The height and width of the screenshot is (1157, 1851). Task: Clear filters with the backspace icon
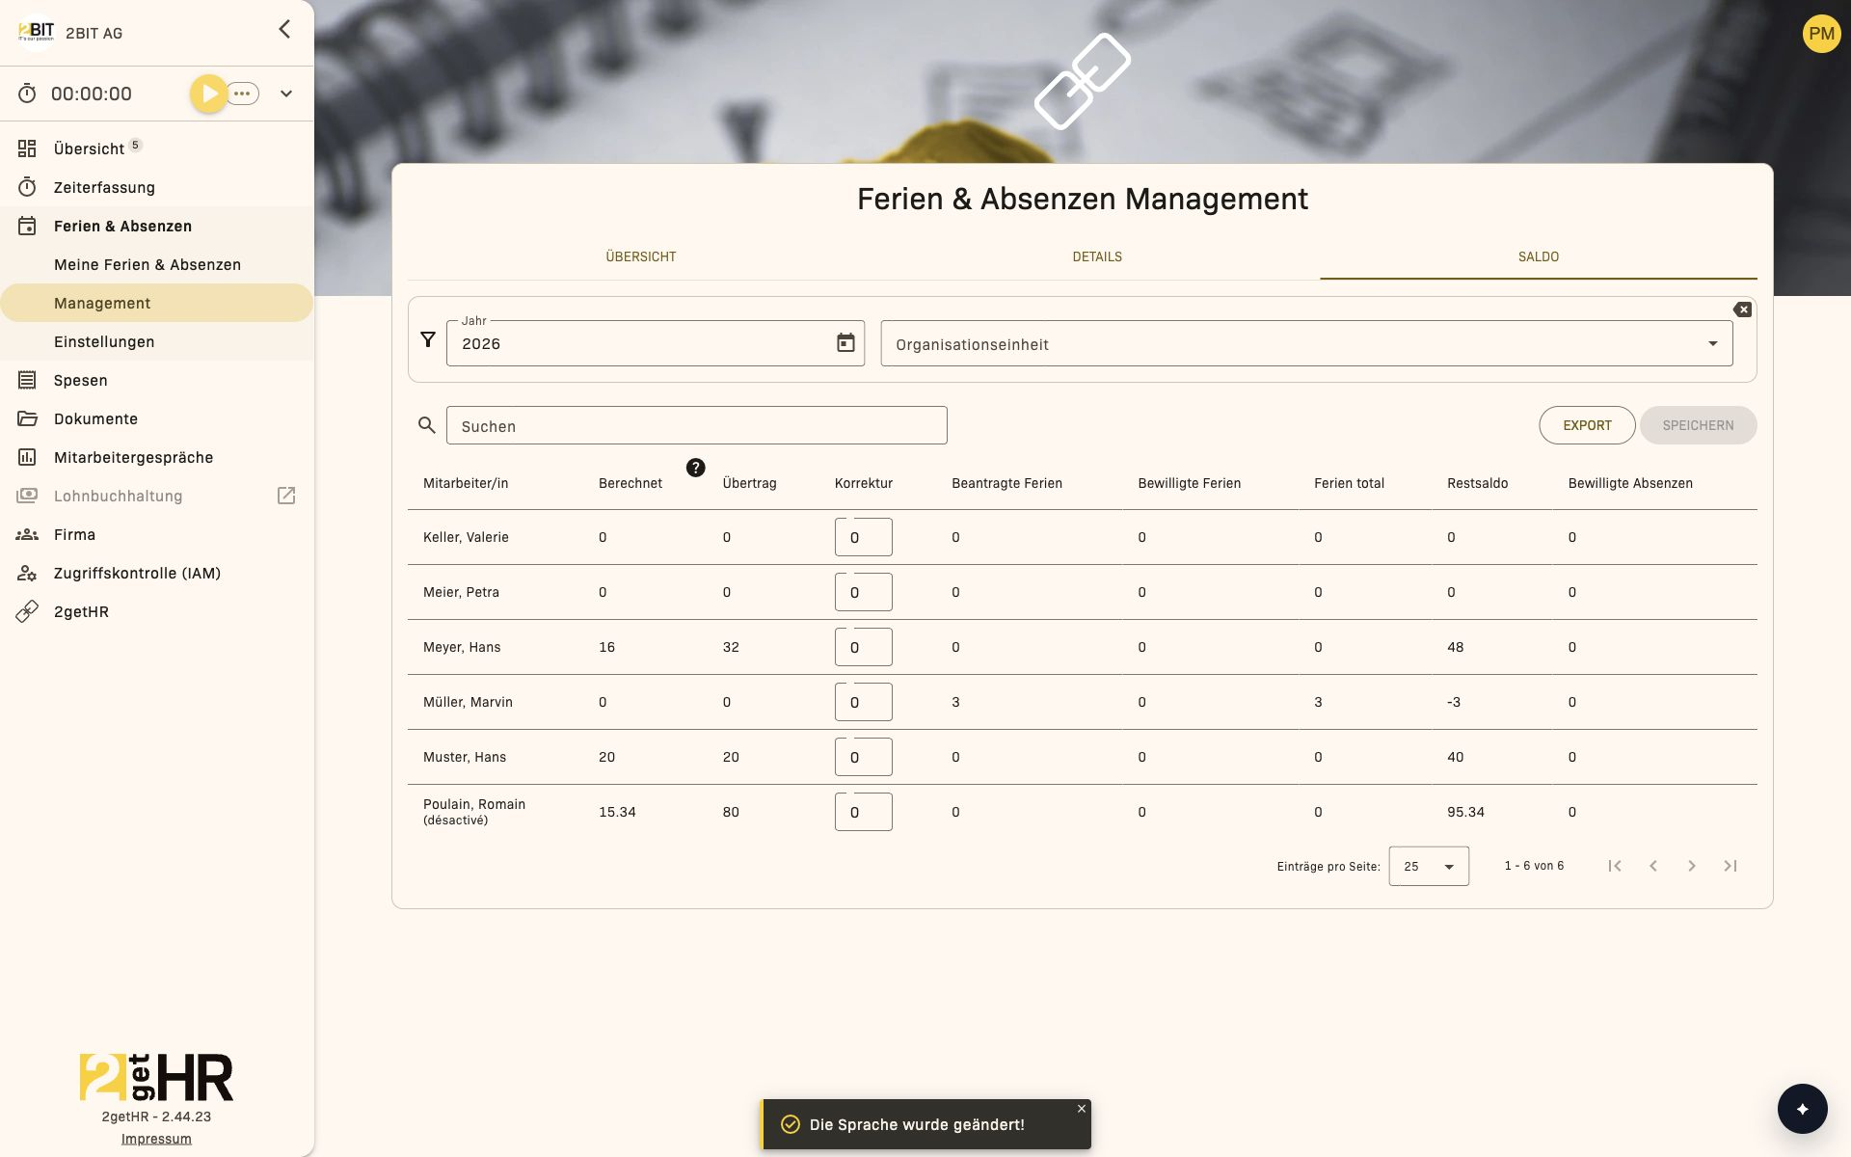point(1742,309)
